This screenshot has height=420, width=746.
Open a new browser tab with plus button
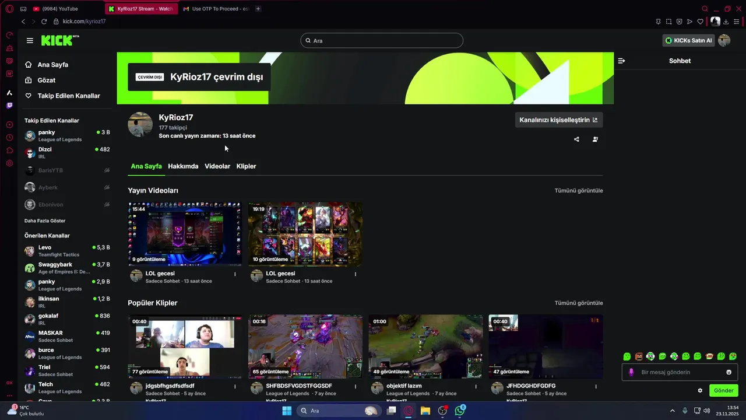pyautogui.click(x=258, y=9)
